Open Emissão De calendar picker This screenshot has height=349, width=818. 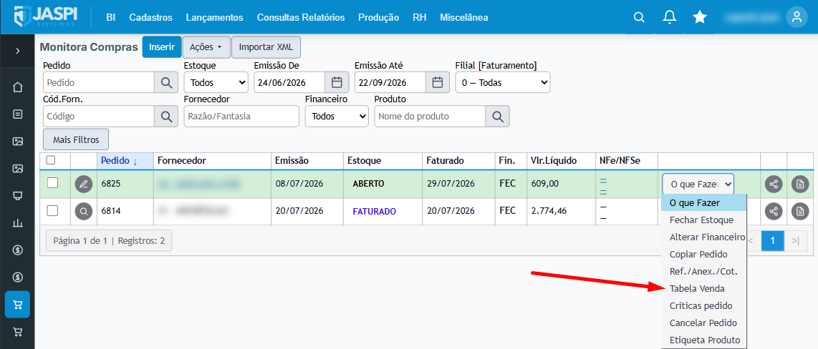click(x=337, y=82)
